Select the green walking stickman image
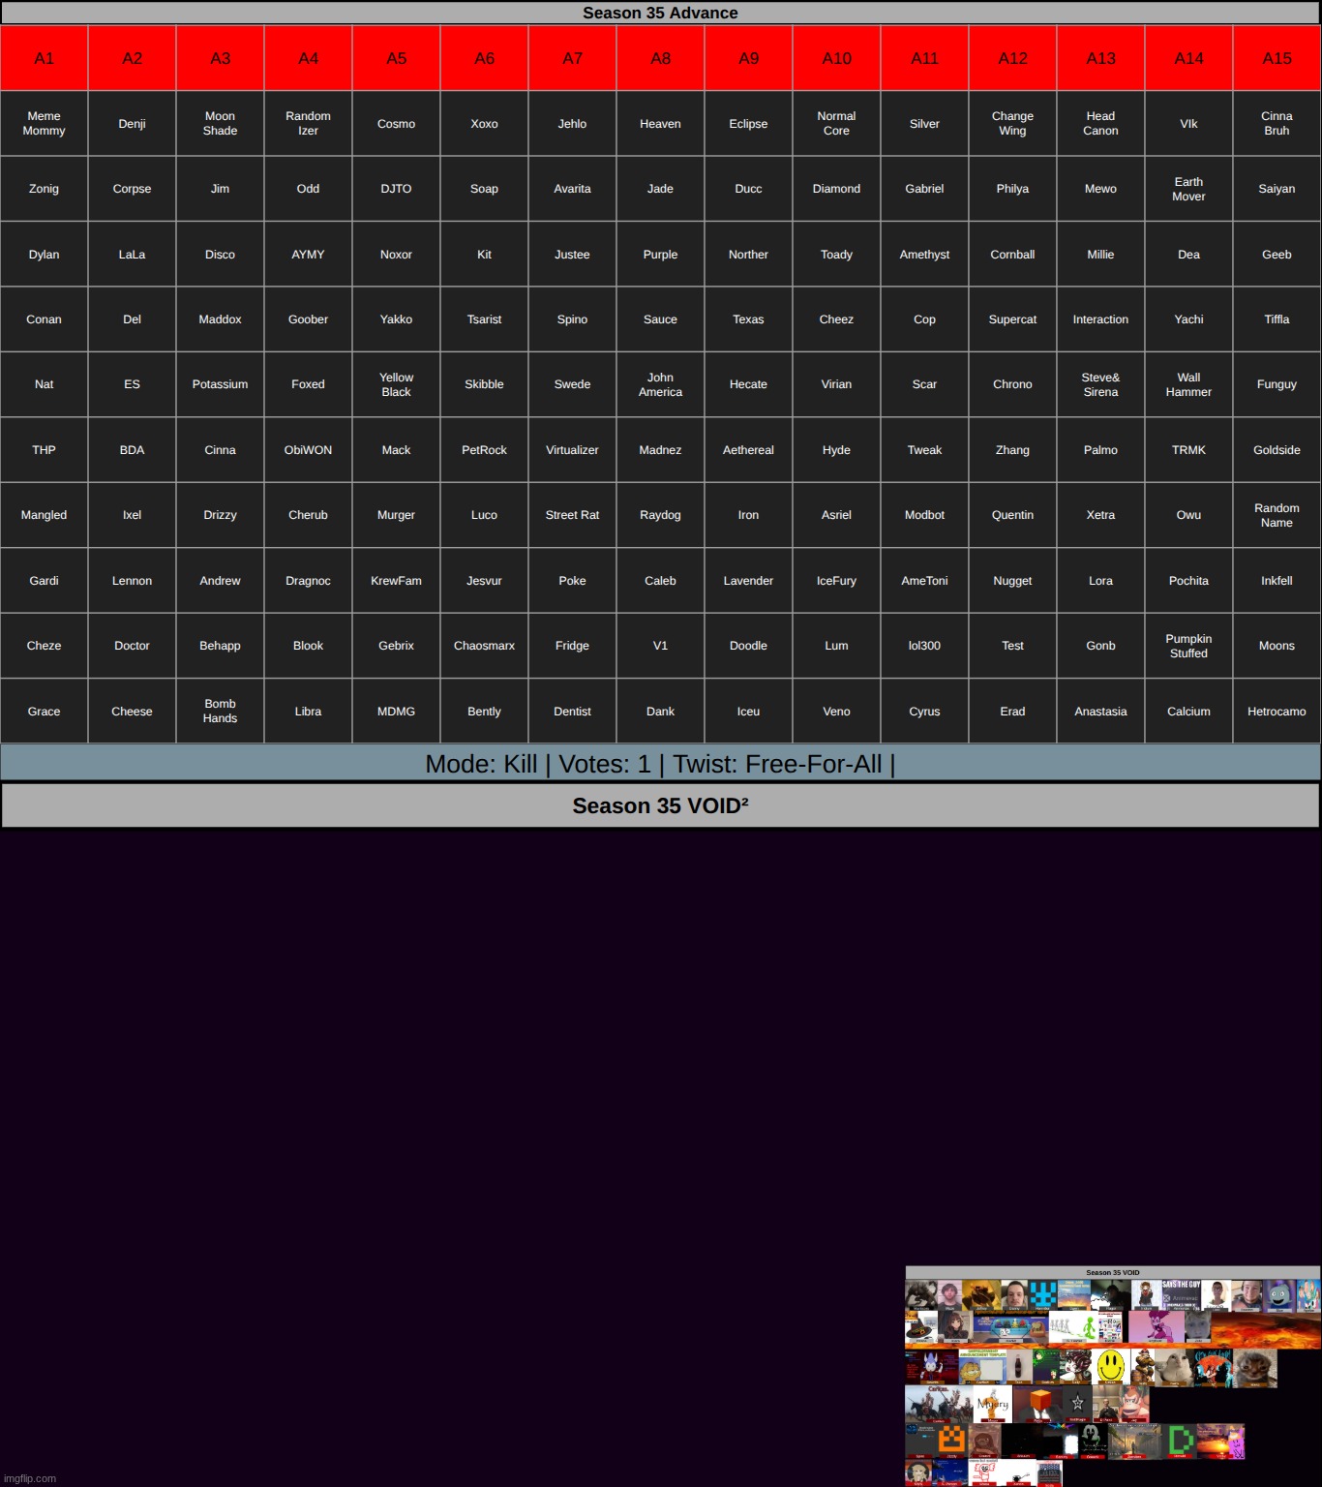The height and width of the screenshot is (1487, 1322). click(1088, 1327)
